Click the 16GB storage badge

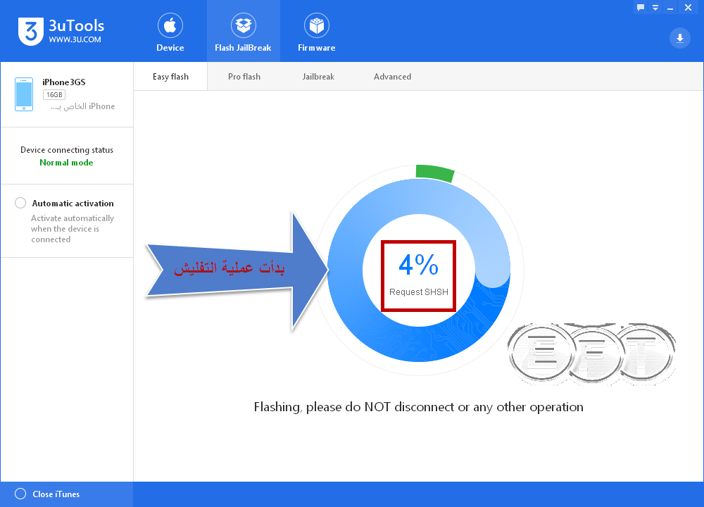[x=54, y=95]
